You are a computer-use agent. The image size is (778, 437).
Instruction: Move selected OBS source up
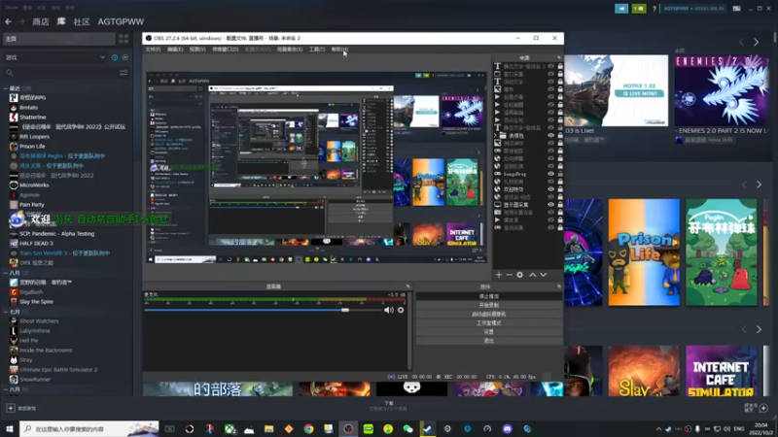click(x=532, y=275)
